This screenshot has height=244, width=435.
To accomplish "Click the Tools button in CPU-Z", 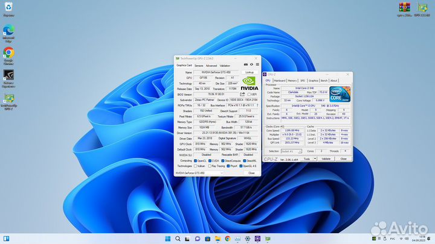I will tap(306, 159).
